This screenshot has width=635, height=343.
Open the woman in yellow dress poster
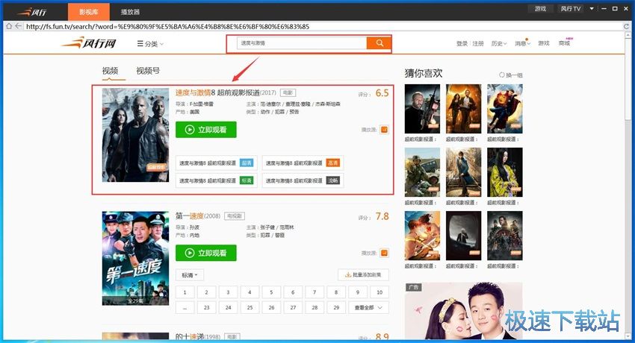coord(504,172)
